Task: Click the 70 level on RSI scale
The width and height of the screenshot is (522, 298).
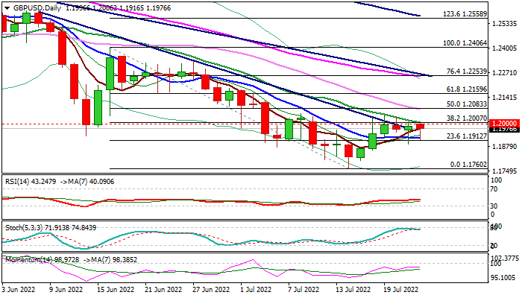Action: click(x=494, y=190)
